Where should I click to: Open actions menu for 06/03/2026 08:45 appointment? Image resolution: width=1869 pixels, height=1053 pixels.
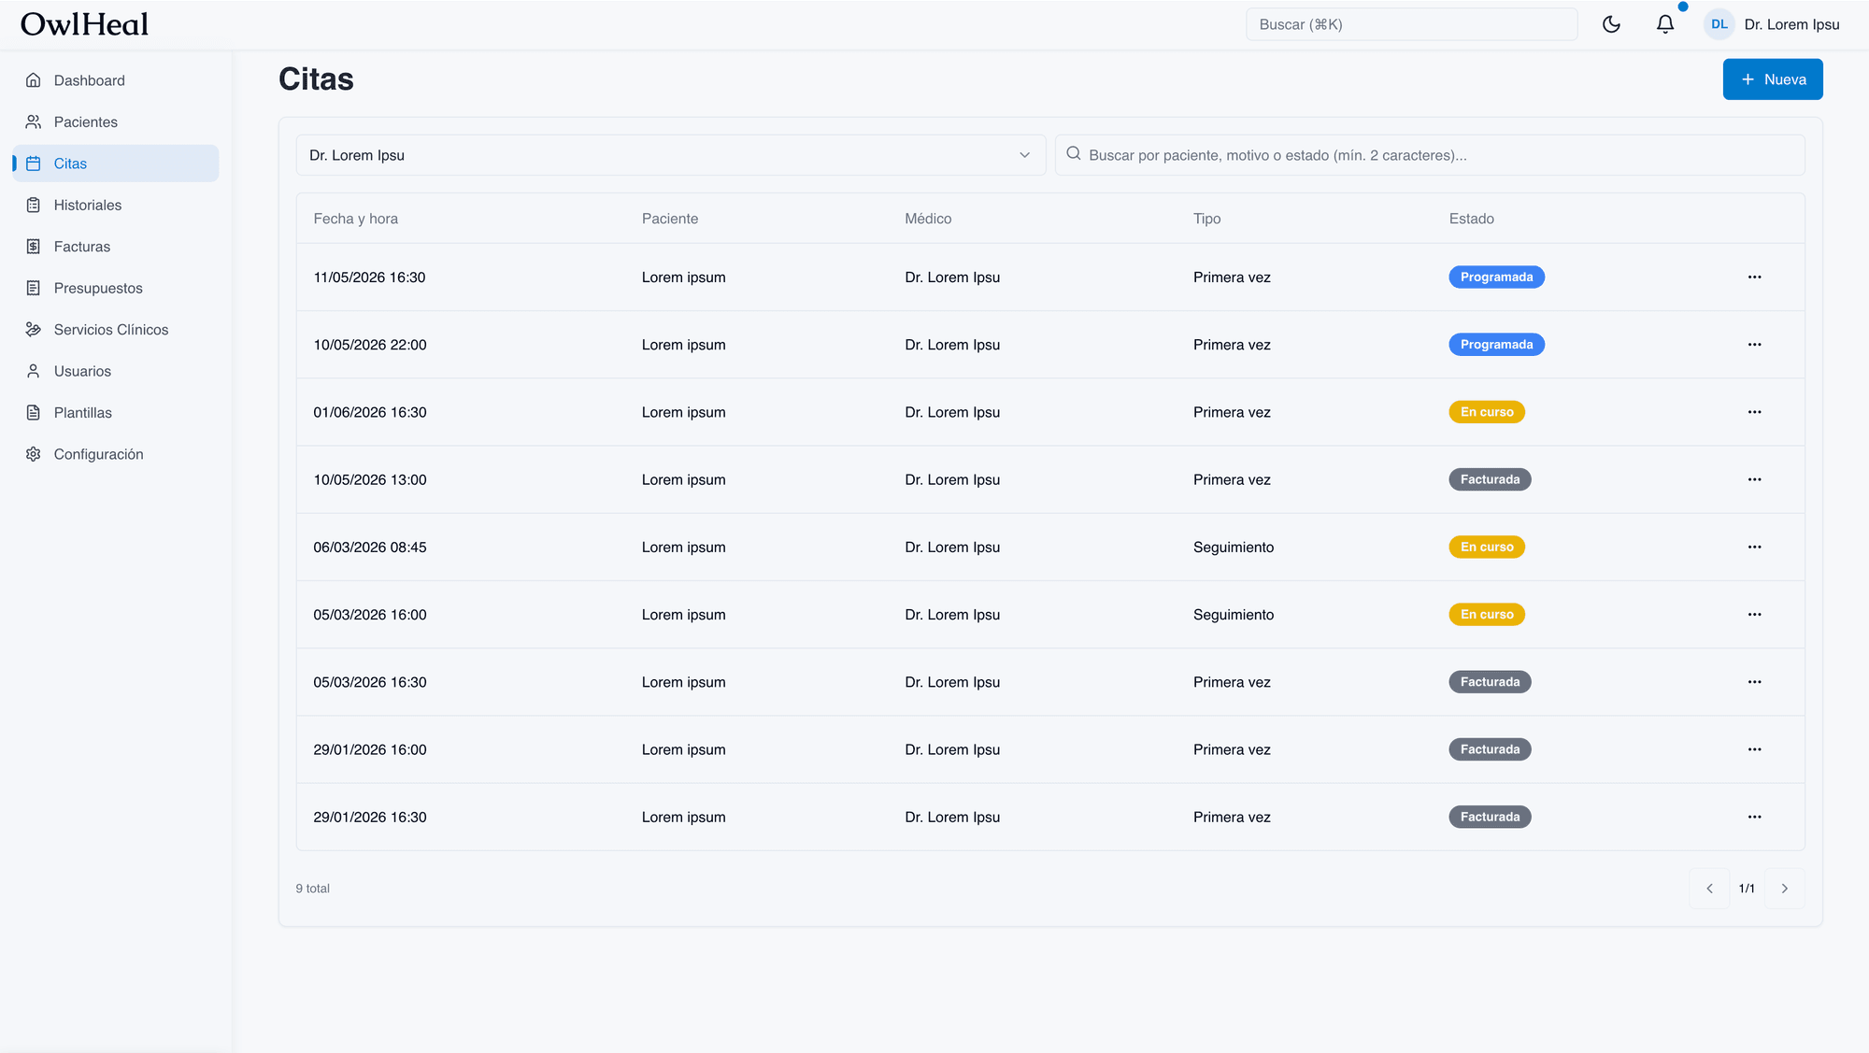point(1754,548)
